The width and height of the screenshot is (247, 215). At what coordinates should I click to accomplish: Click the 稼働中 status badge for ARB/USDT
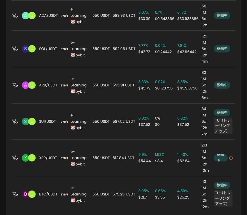pyautogui.click(x=222, y=85)
